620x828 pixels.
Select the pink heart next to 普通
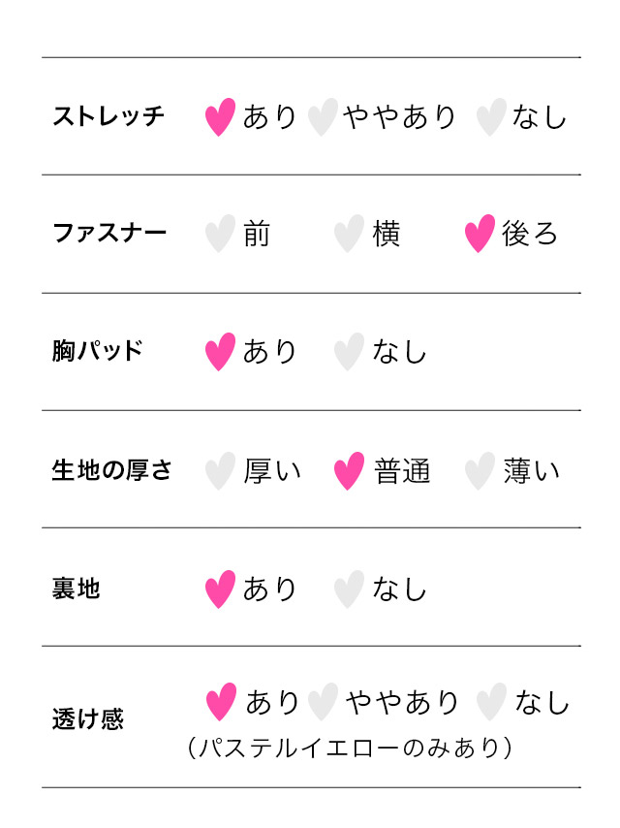point(349,471)
